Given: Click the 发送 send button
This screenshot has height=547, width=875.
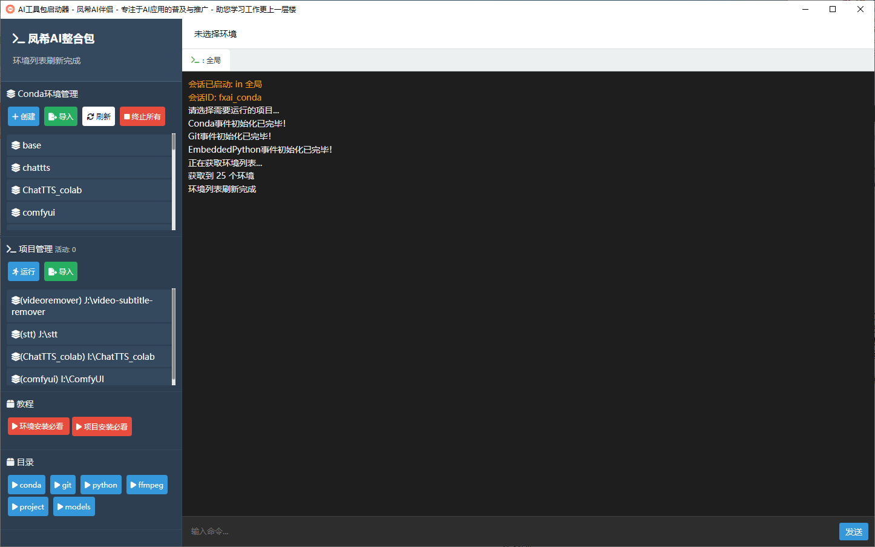Looking at the screenshot, I should tap(853, 531).
